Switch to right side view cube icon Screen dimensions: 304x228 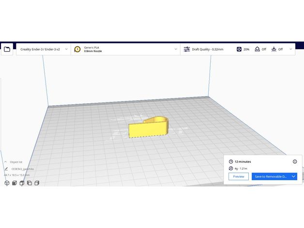pyautogui.click(x=37, y=183)
